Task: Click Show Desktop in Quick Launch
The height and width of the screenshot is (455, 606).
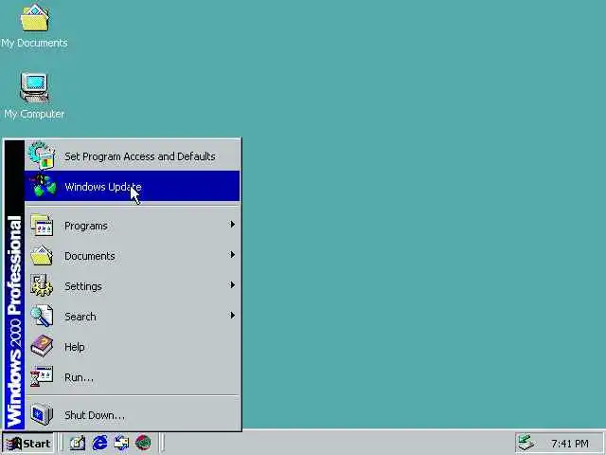Action: click(x=78, y=443)
